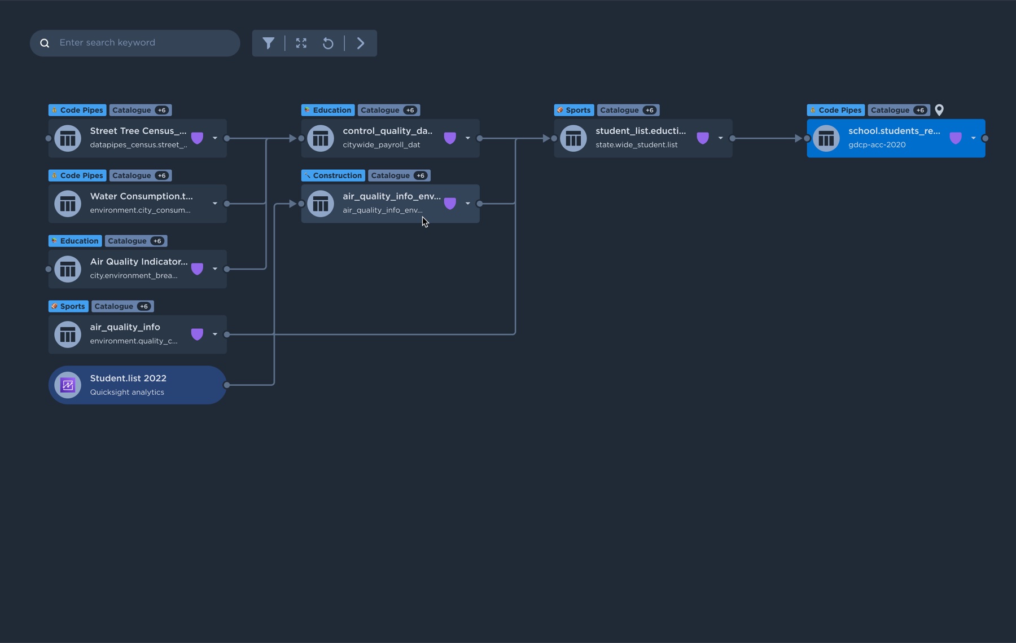Open the dropdown arrow on school.students_re node
Screen dimensions: 1016x643
(974, 138)
